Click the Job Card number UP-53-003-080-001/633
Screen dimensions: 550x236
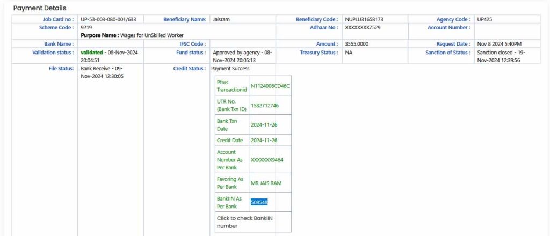pos(108,19)
